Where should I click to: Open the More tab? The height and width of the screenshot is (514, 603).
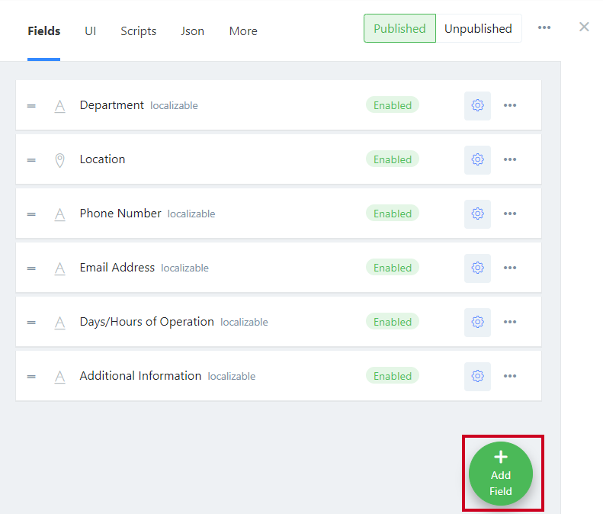pos(243,31)
